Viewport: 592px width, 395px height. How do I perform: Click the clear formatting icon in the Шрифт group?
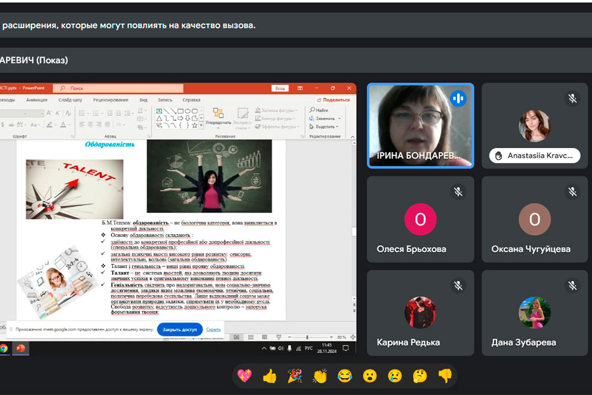coord(68,113)
